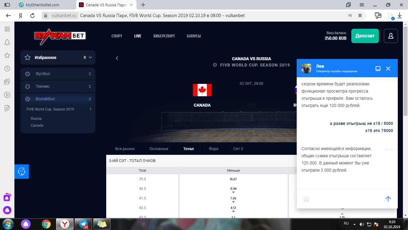The image size is (408, 230).
Task: Switch to Основные markets tab
Action: point(159,149)
